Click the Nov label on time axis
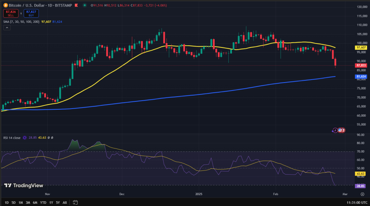Image resolution: width=370 pixels, height=206 pixels. pyautogui.click(x=47, y=194)
